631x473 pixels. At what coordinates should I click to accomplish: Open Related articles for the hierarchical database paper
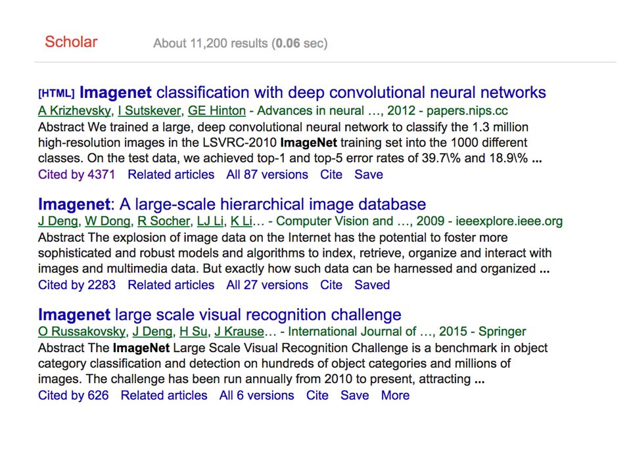pyautogui.click(x=171, y=284)
